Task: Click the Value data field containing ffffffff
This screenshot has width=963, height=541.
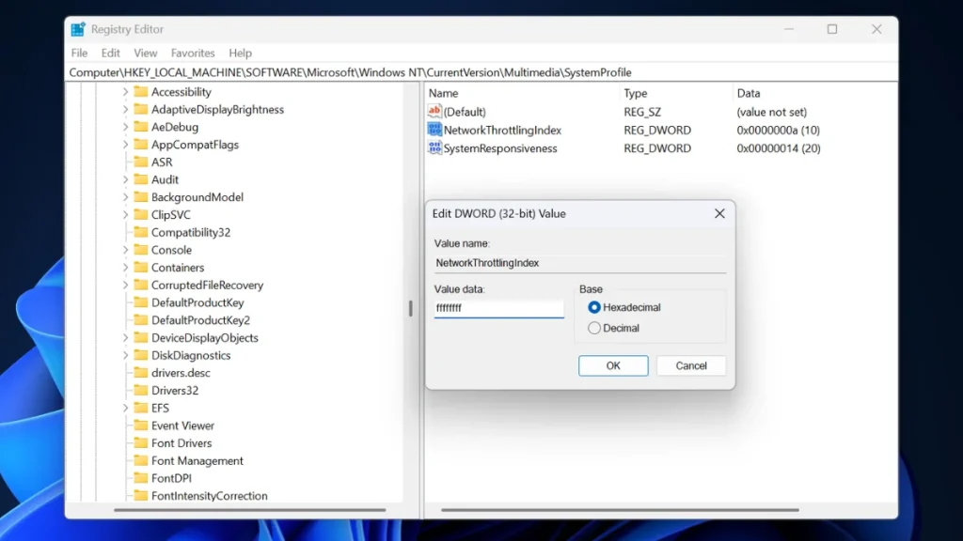Action: pos(498,308)
